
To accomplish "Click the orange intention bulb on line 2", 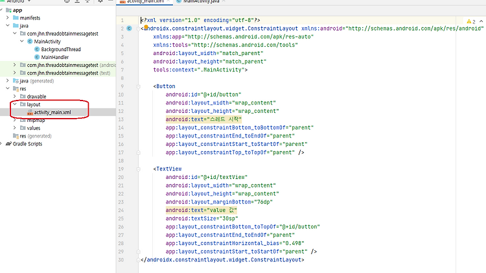I will [146, 27].
